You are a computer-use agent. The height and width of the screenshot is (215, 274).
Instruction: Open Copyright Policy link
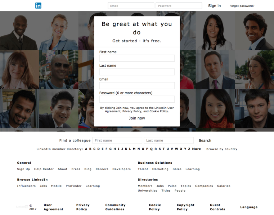pos(185,207)
